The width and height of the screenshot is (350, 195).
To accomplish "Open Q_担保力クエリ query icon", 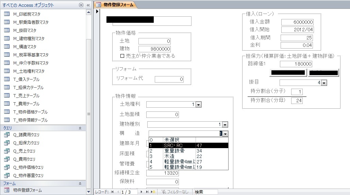I will tap(7, 143).
